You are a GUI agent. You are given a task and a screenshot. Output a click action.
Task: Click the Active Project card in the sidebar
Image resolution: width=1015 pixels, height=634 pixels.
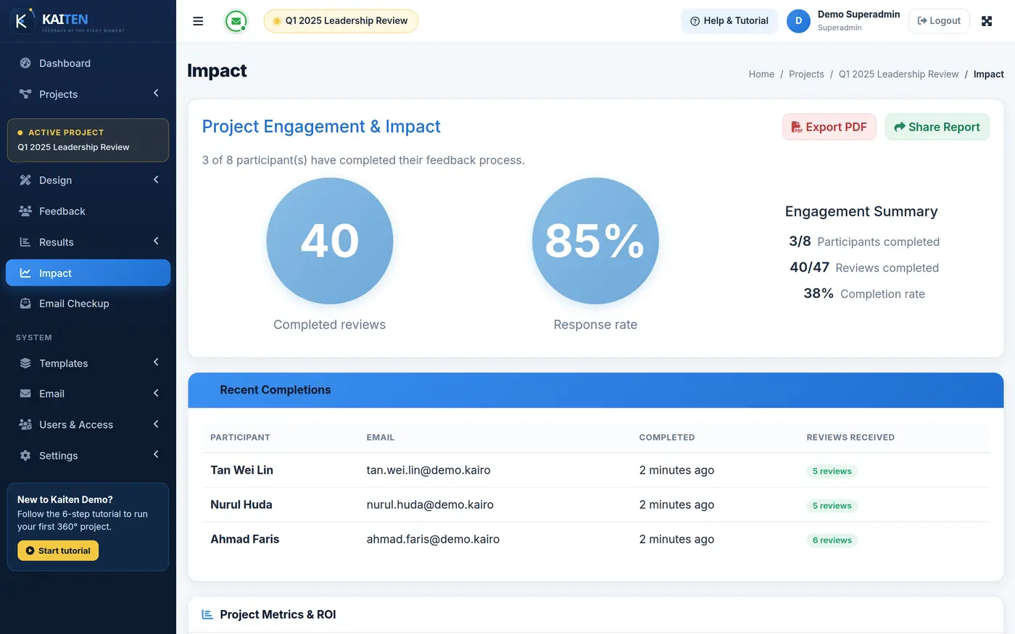[88, 140]
